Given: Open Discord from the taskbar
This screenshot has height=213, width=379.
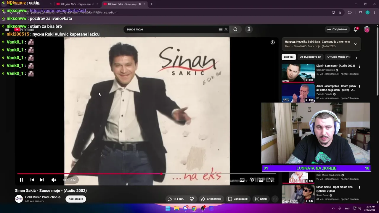Looking at the screenshot, I should click(x=185, y=208).
